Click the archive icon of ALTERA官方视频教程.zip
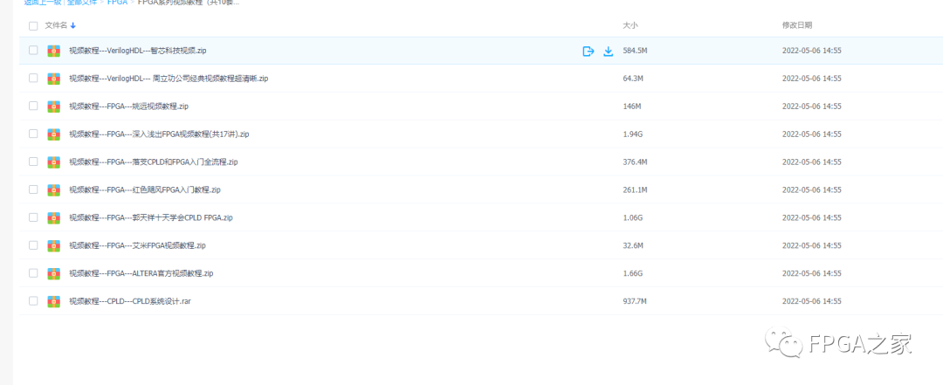This screenshot has height=385, width=943. tap(54, 273)
